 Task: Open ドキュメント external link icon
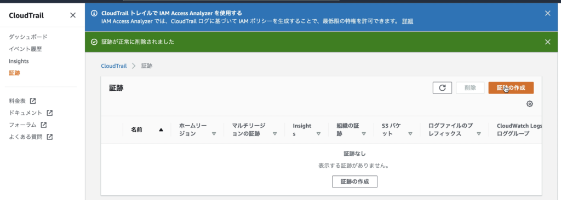50,113
